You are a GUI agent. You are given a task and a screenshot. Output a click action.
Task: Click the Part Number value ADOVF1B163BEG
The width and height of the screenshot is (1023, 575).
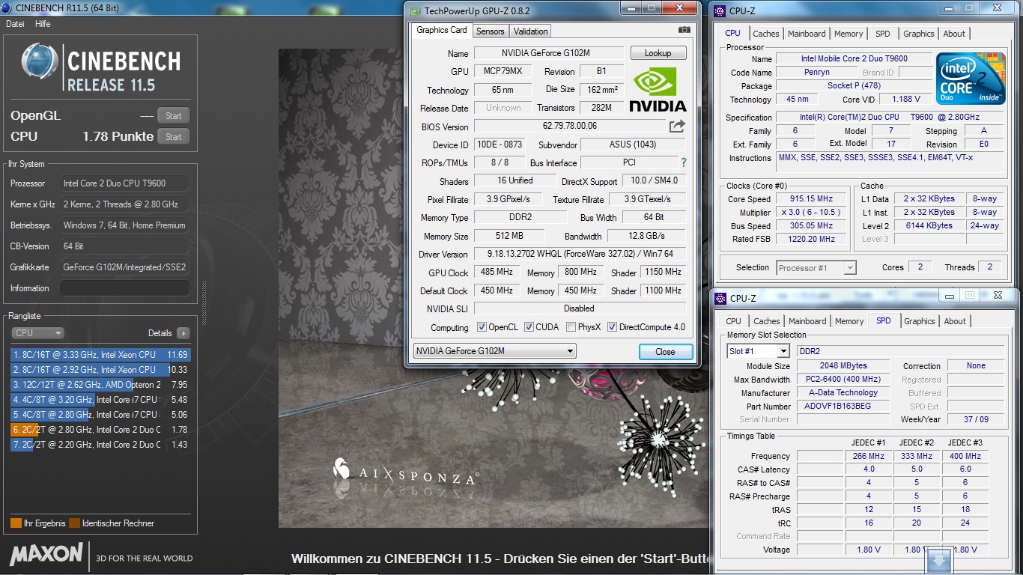tap(843, 406)
